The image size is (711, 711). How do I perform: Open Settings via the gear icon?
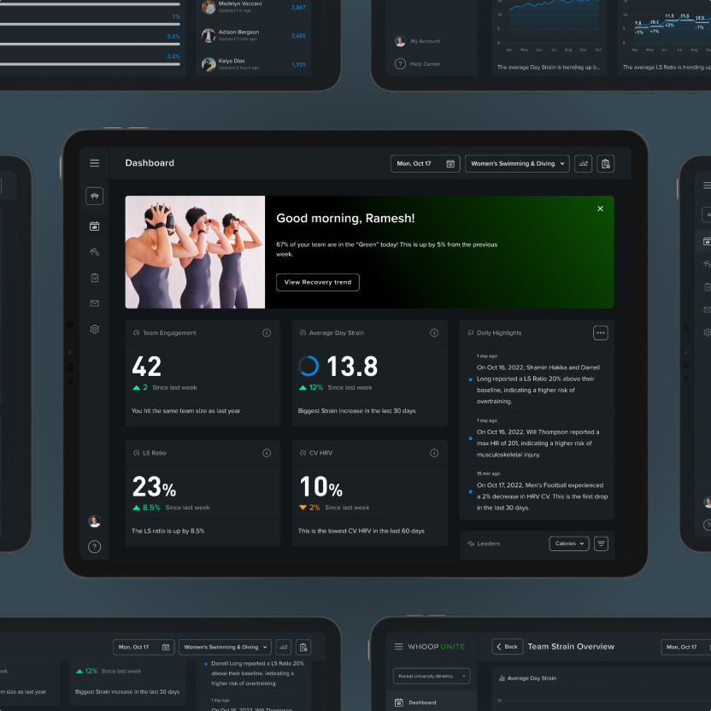coord(94,328)
